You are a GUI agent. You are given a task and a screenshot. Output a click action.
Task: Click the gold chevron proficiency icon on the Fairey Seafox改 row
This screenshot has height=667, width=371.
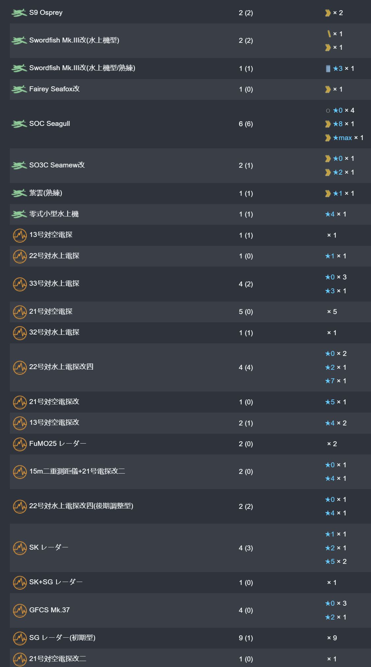(x=328, y=89)
